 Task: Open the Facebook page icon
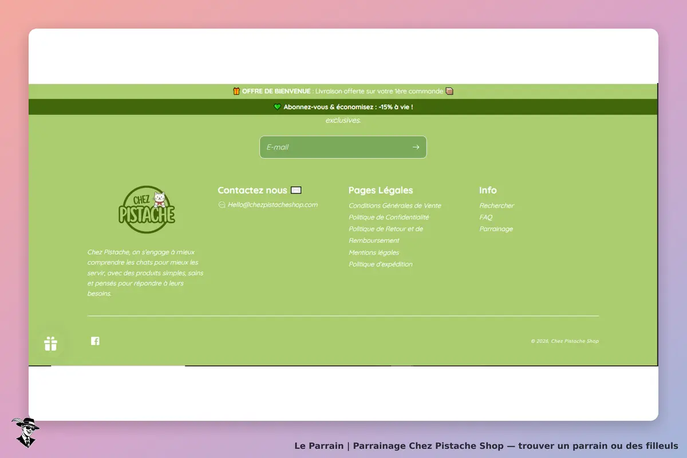95,341
